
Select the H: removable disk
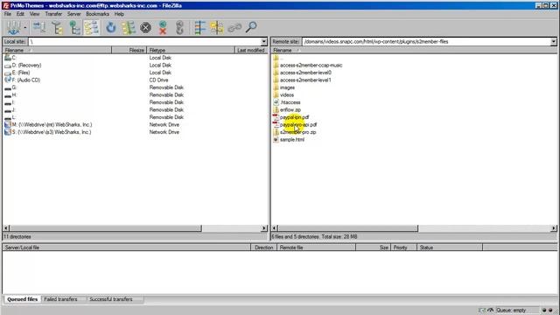tap(10, 95)
